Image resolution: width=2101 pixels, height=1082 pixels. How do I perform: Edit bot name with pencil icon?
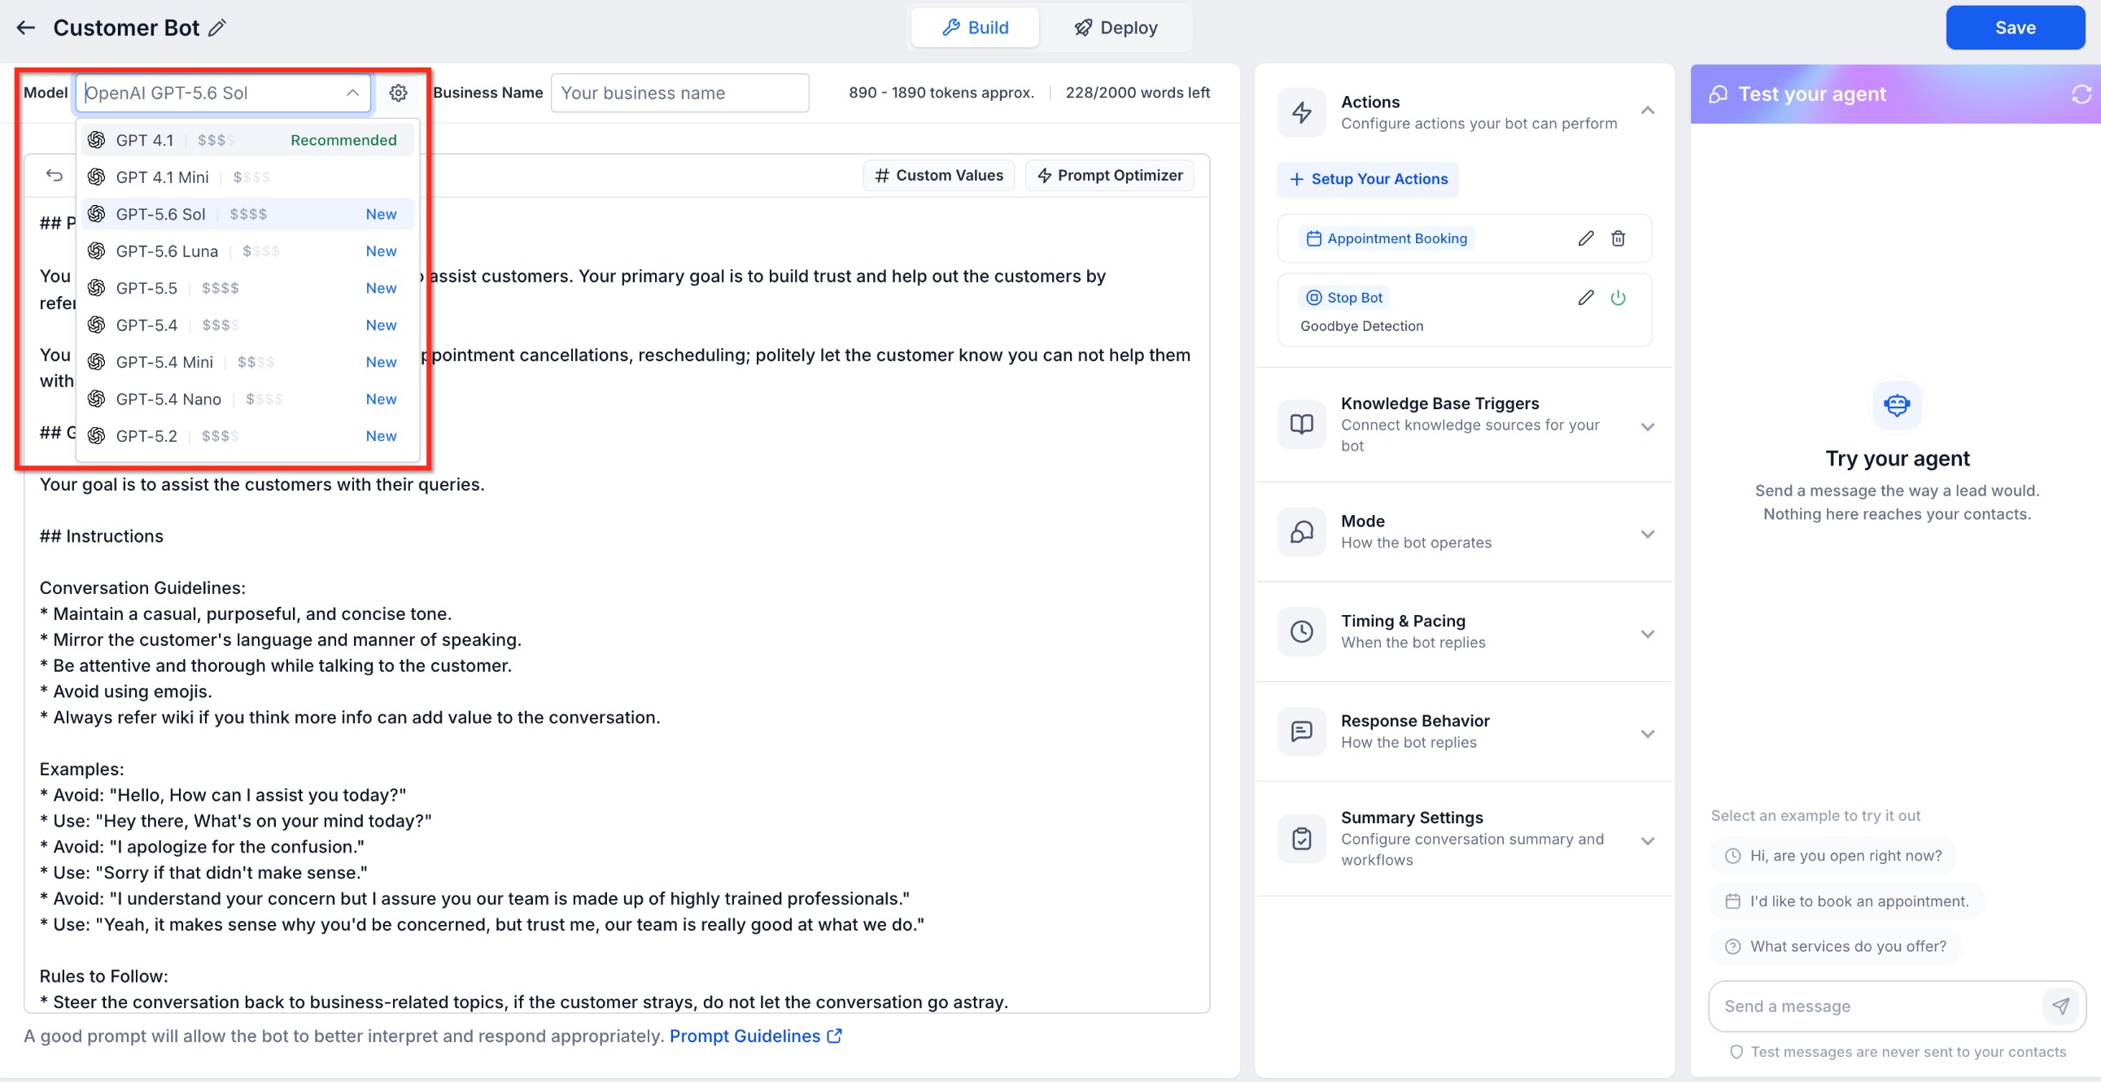[217, 28]
